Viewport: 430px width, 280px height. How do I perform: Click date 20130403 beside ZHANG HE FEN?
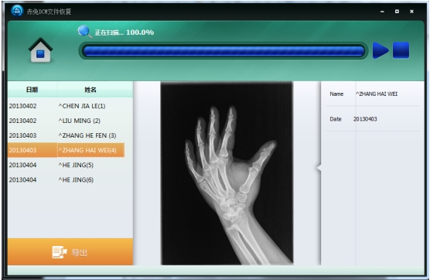[x=22, y=135]
